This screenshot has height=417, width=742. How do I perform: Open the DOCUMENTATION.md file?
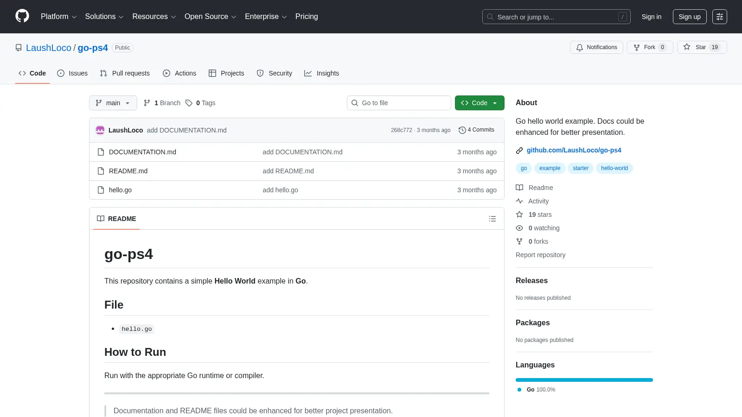pyautogui.click(x=142, y=152)
